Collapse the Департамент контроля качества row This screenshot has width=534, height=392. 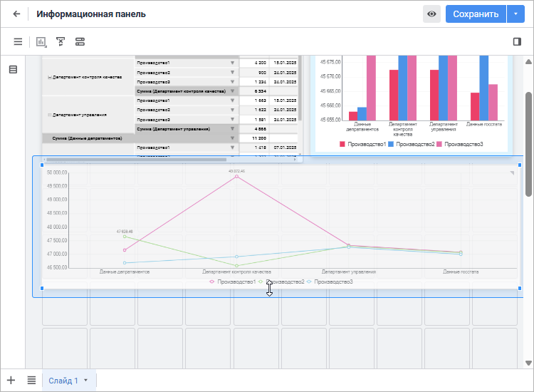click(50, 78)
